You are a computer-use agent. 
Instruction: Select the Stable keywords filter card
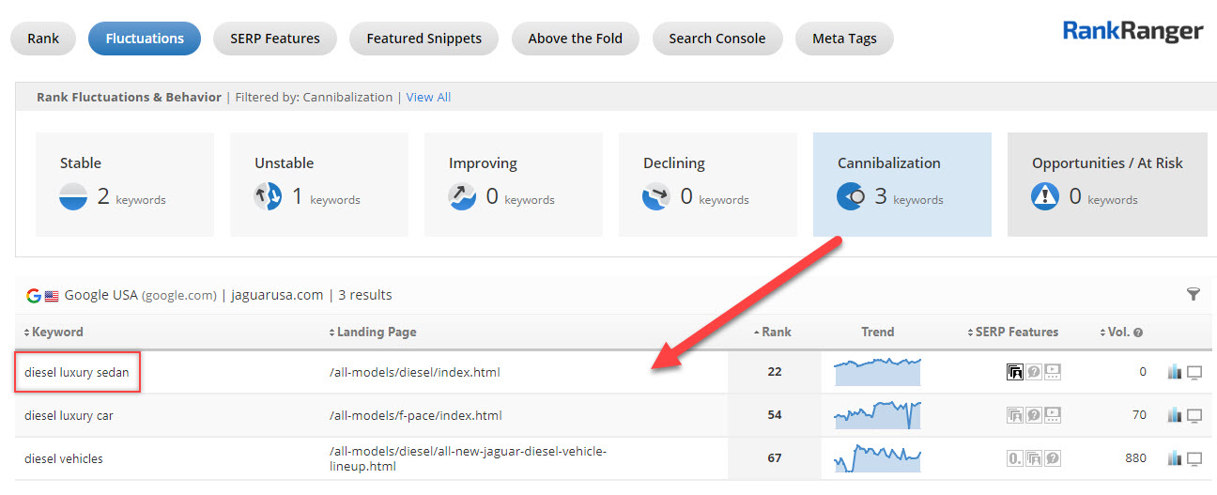(x=125, y=184)
